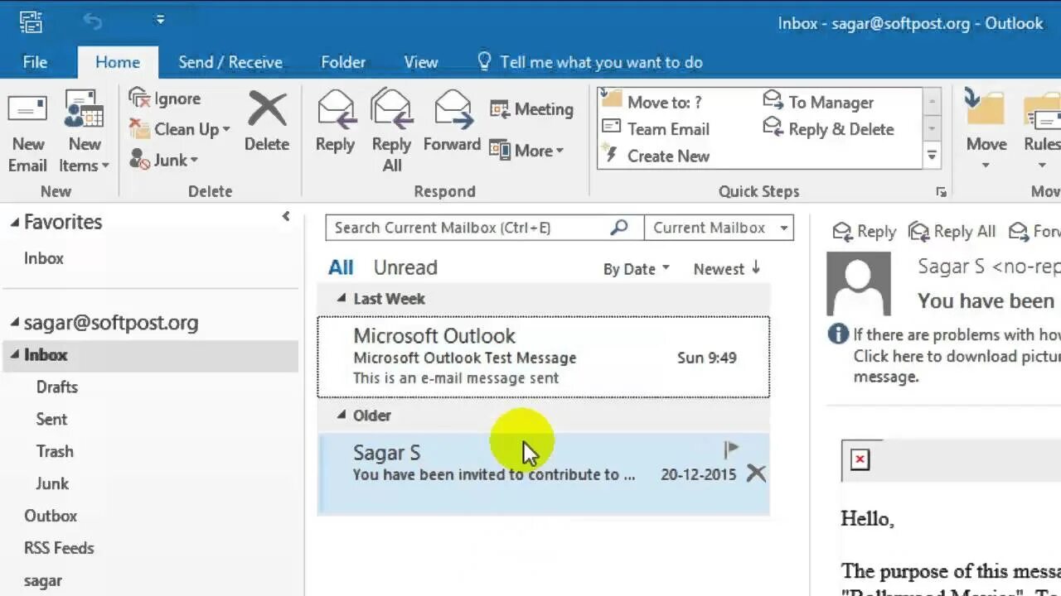Image resolution: width=1061 pixels, height=596 pixels.
Task: Open the New Items menu
Action: (84, 132)
